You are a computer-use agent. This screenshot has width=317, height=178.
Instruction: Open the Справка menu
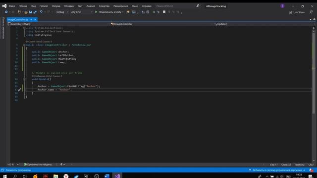147,6
